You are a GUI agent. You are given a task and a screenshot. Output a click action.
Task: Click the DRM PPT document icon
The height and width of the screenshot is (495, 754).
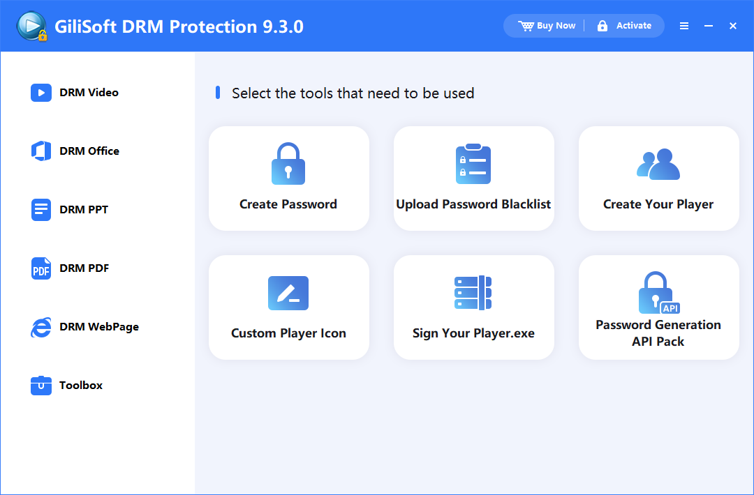pos(41,210)
